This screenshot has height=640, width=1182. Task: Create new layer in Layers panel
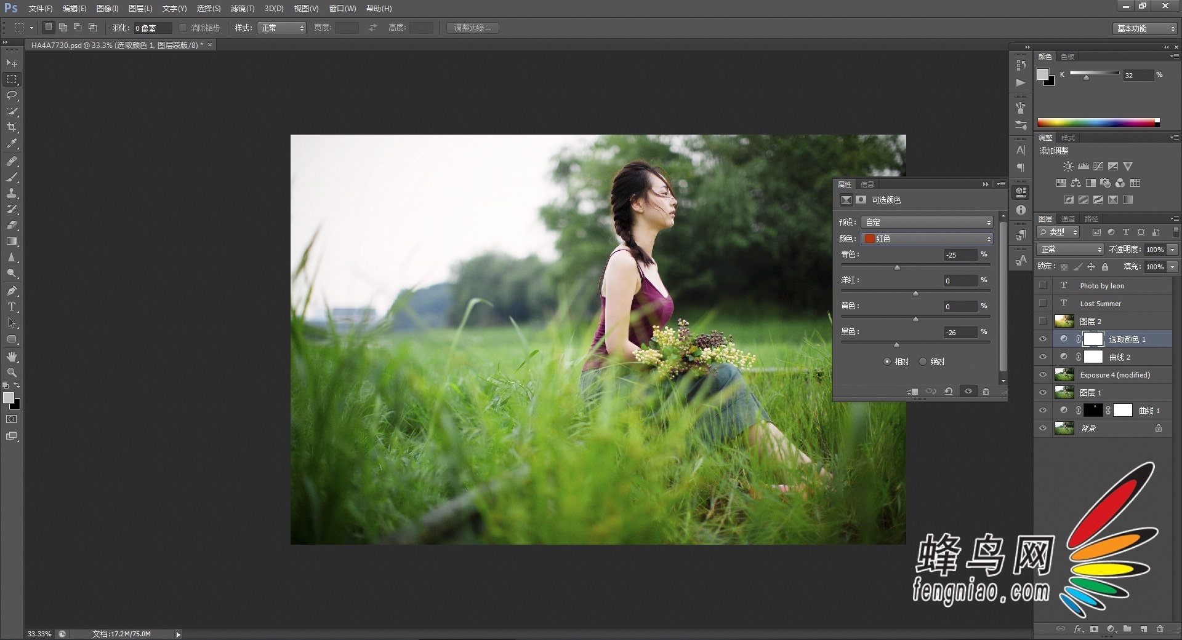pos(1144,629)
